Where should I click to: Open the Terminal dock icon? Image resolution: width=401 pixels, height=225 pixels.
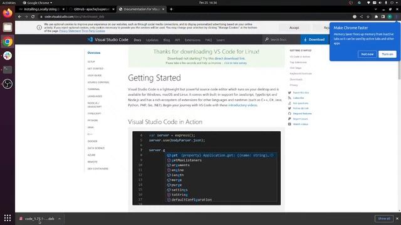pyautogui.click(x=8, y=69)
